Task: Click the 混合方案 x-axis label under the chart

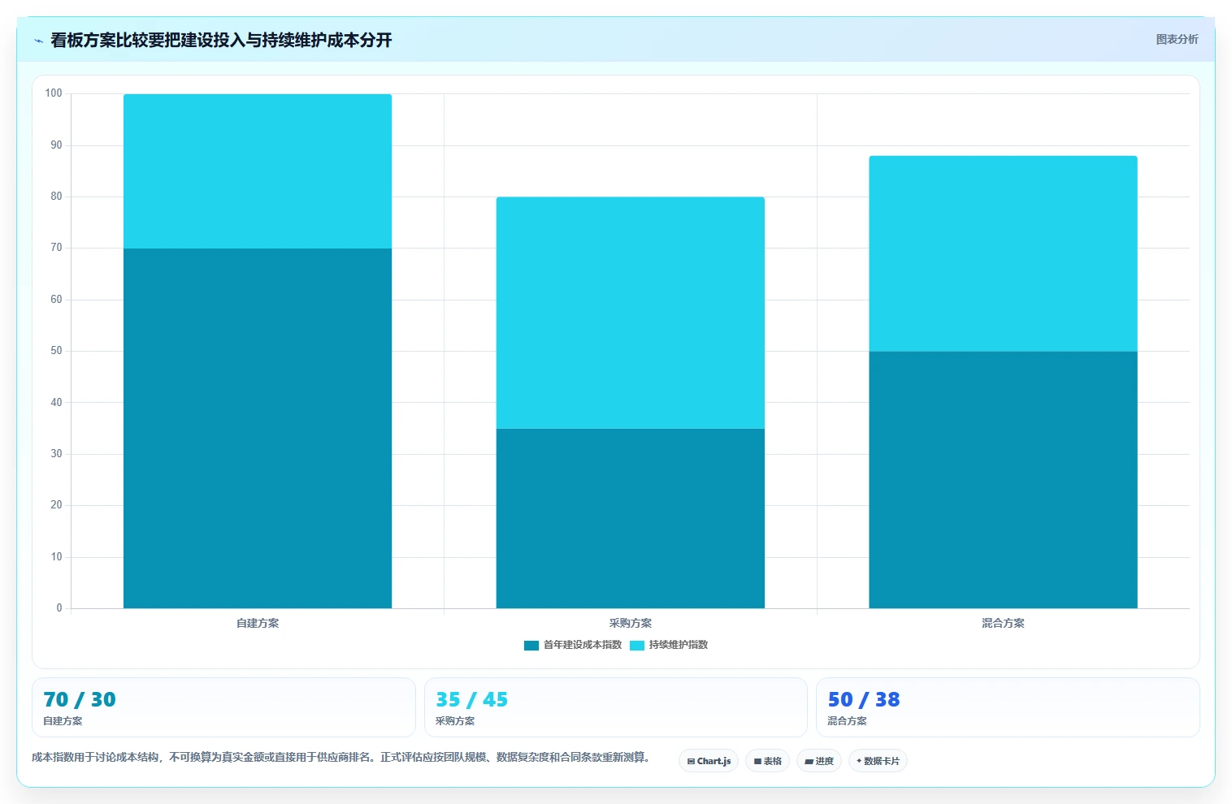Action: click(x=1003, y=624)
